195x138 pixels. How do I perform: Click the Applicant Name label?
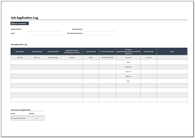16,29
